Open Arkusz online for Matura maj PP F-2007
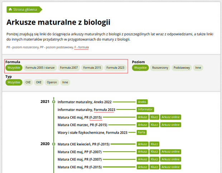The image size is (222, 173). point(170,152)
